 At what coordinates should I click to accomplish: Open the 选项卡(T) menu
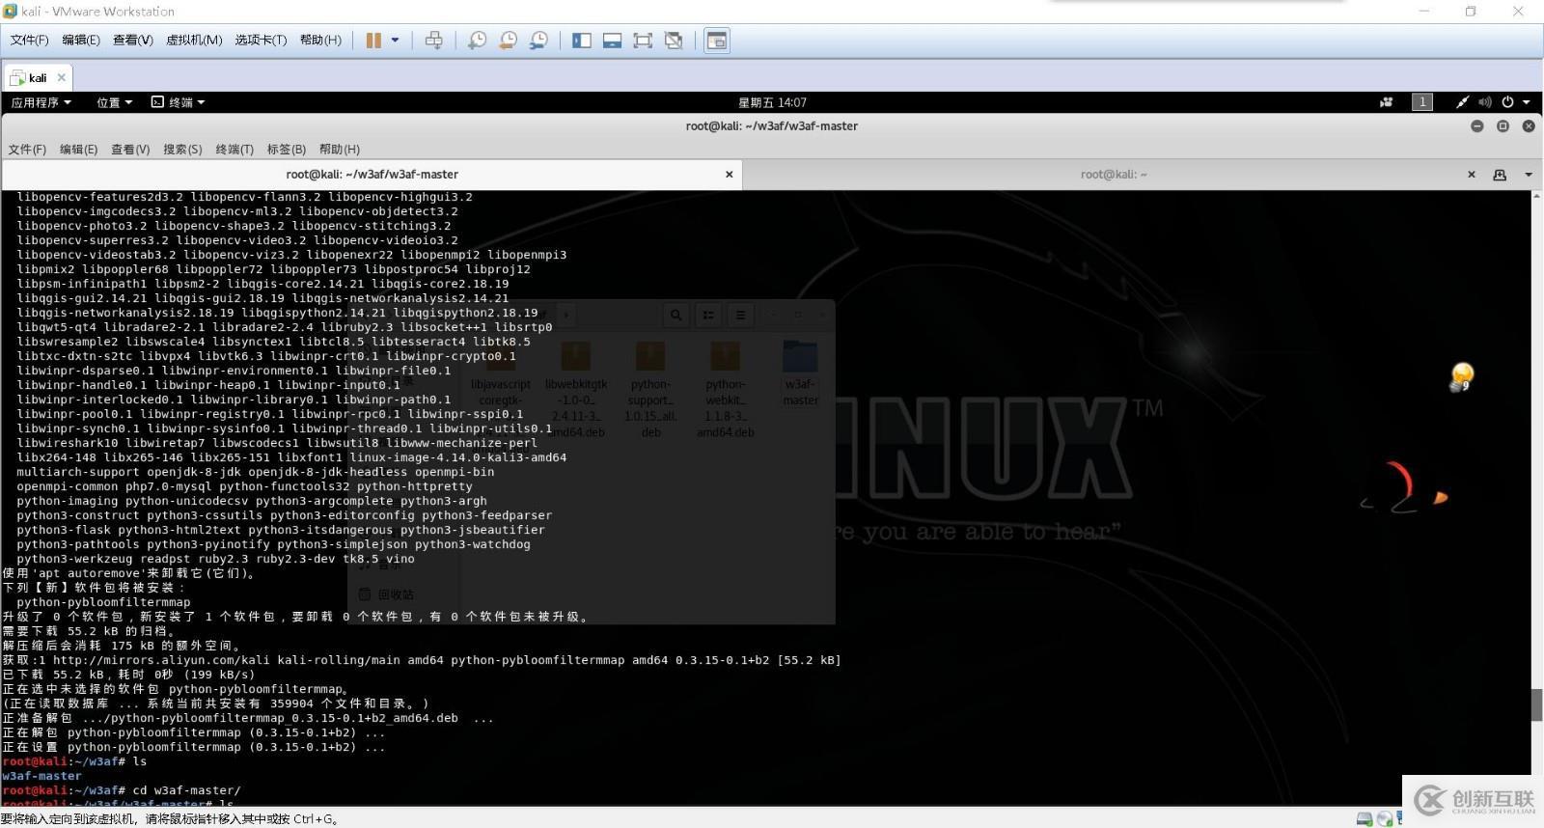(261, 41)
